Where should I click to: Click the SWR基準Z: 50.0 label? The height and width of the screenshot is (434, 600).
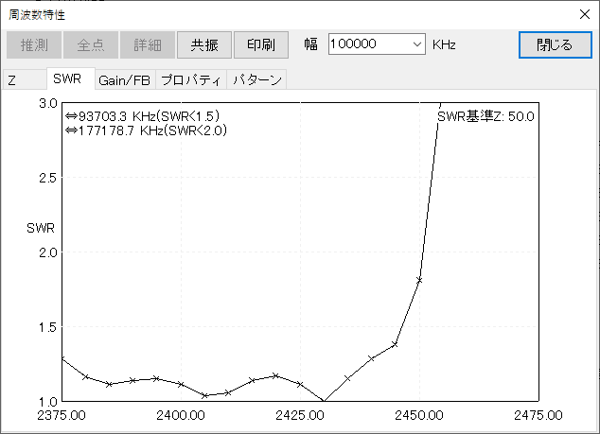[485, 116]
